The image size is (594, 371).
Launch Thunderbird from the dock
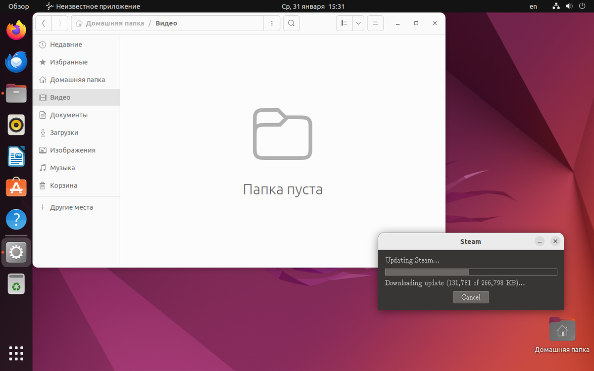16,62
